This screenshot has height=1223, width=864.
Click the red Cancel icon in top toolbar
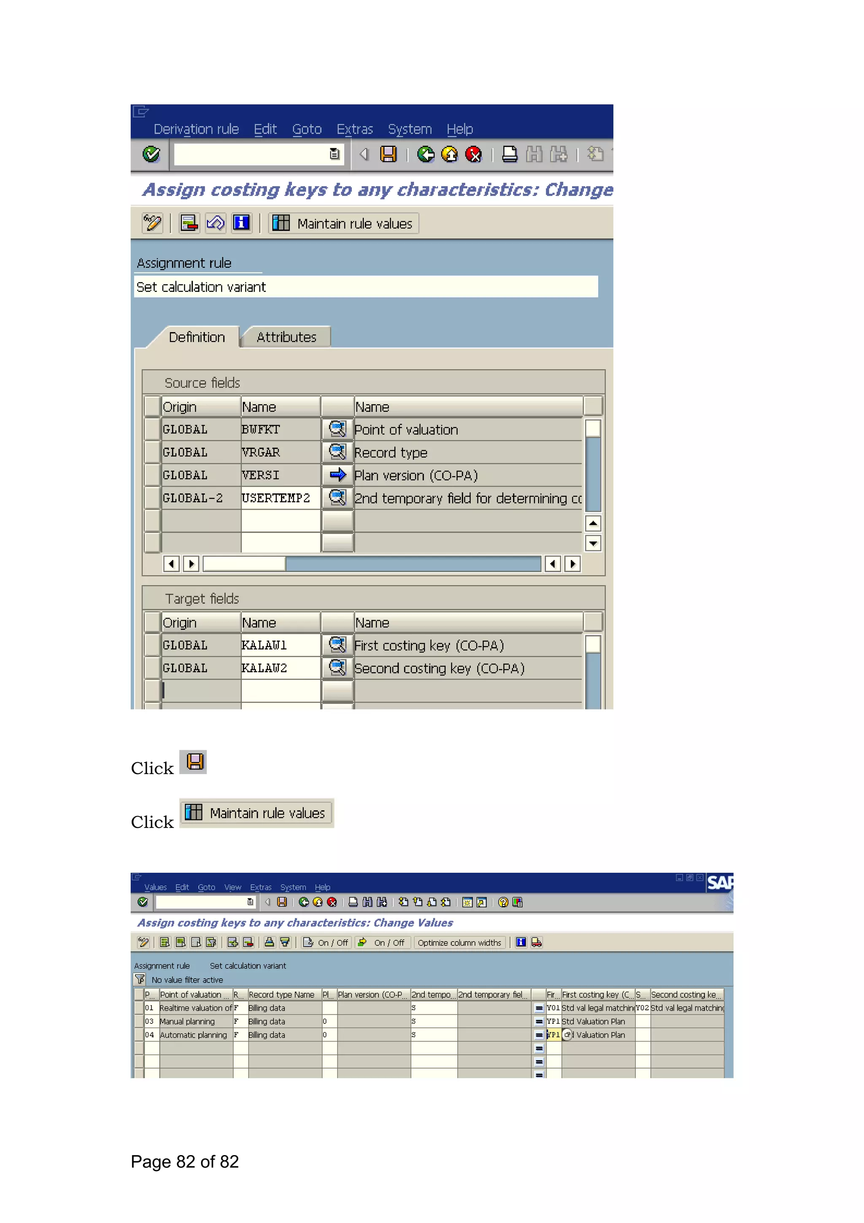(x=473, y=154)
